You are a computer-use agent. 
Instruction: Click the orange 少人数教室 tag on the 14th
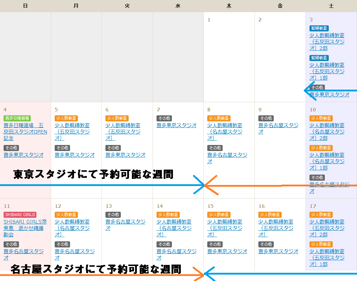168,215
